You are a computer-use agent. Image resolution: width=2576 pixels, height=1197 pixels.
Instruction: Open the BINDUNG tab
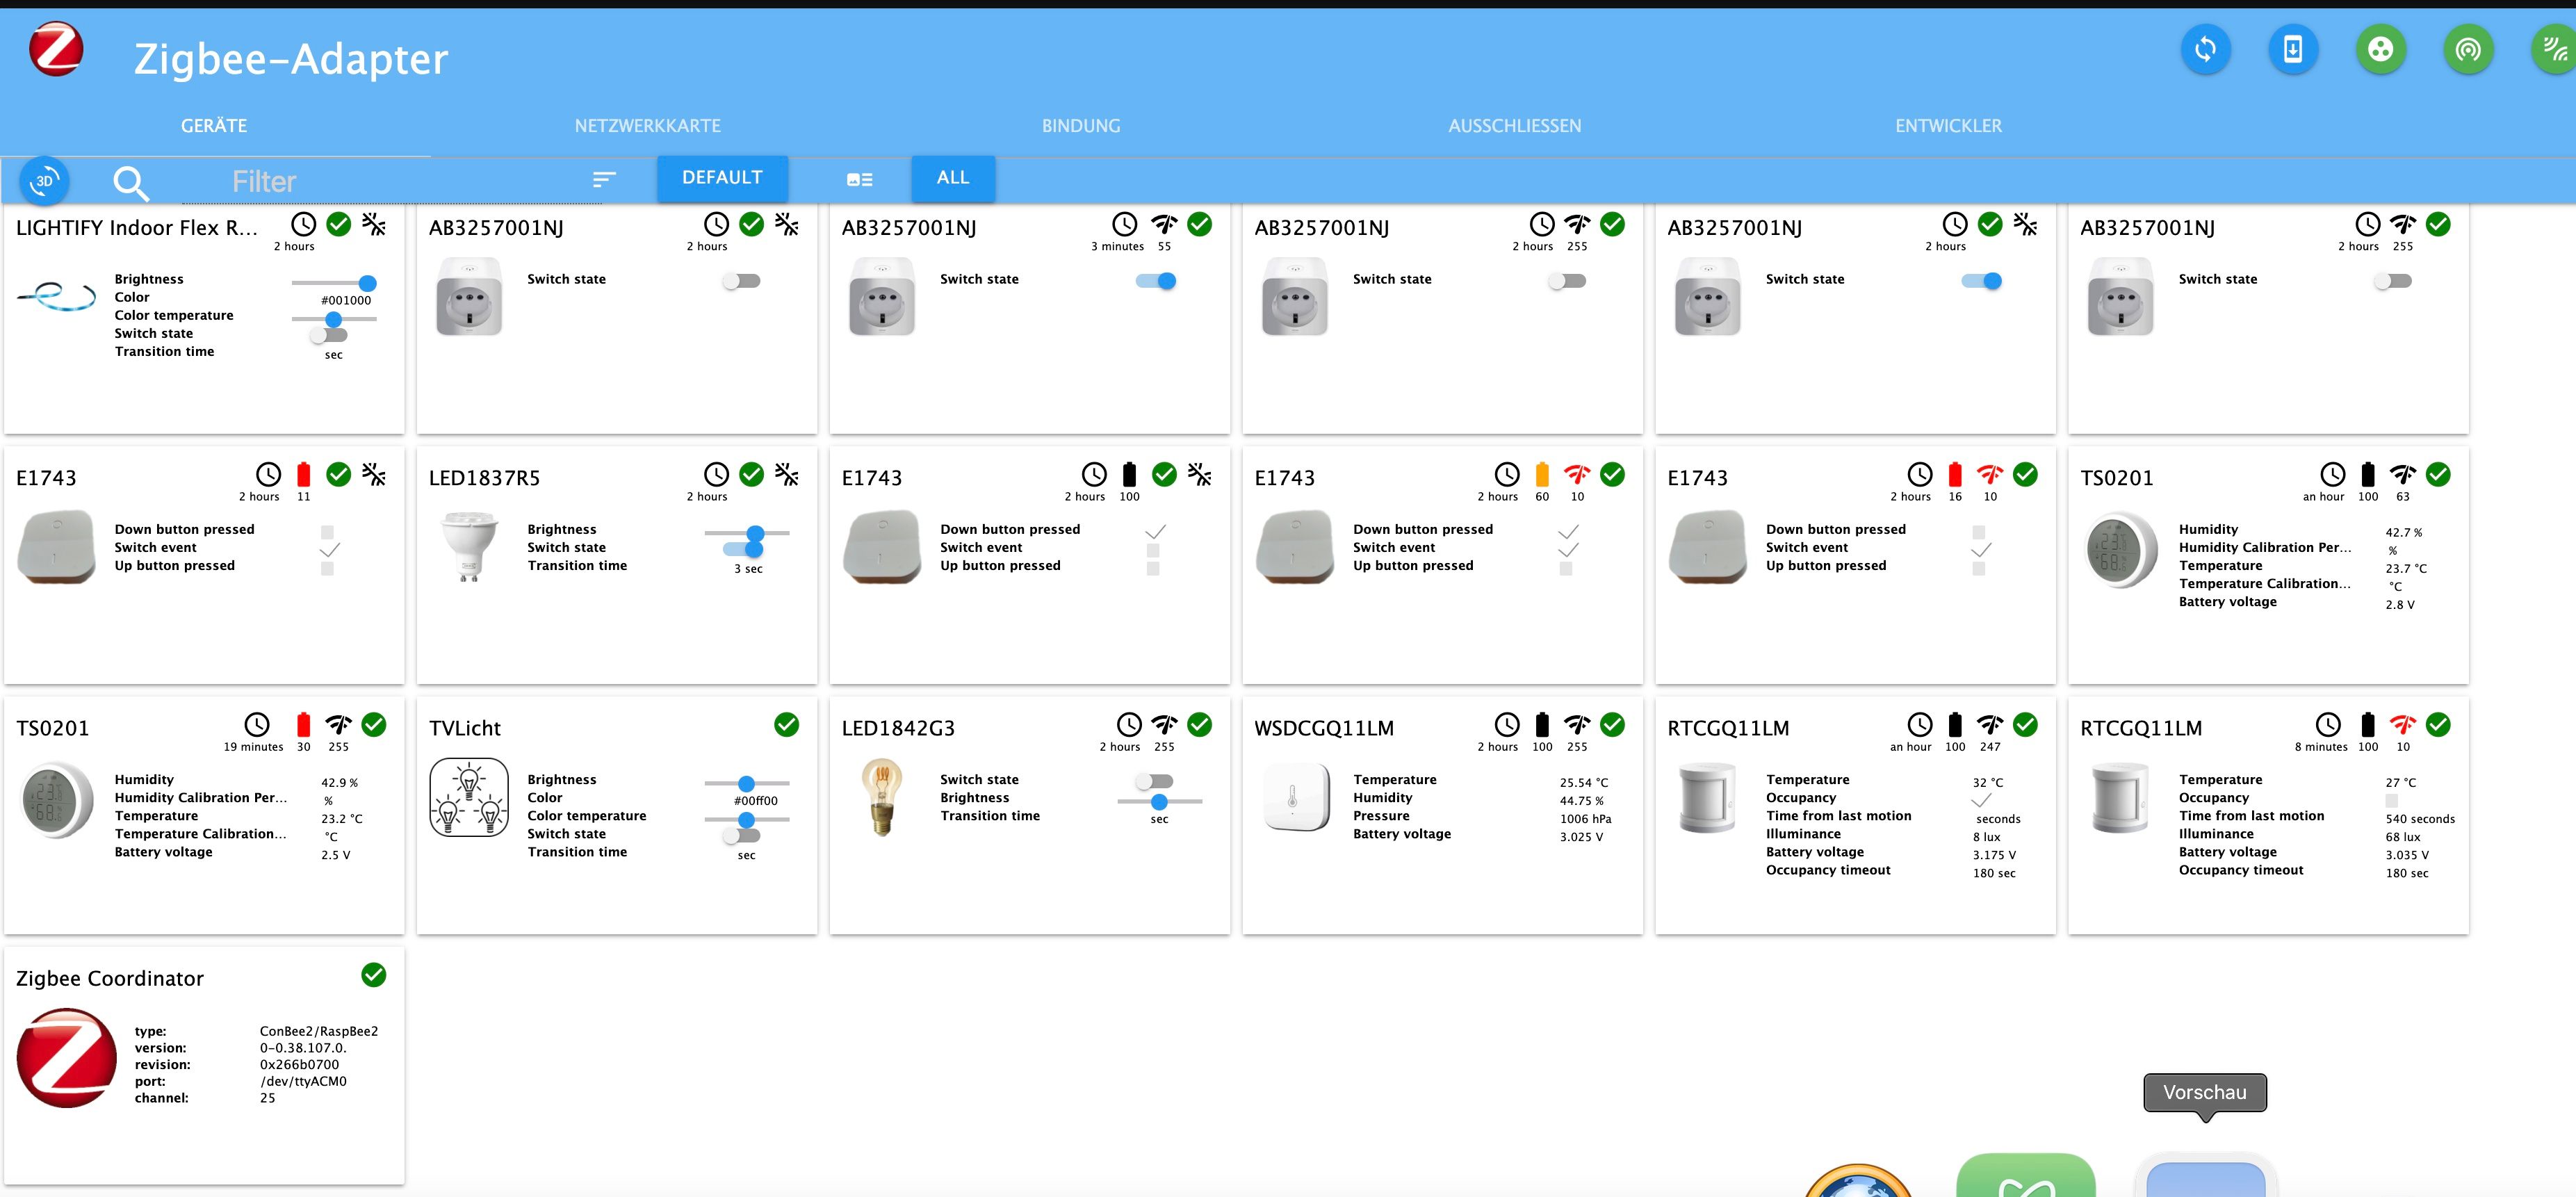pyautogui.click(x=1080, y=126)
